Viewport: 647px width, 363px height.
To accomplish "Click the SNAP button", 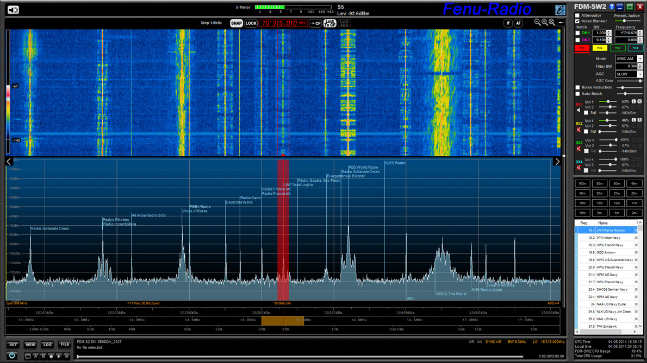I will click(x=237, y=23).
